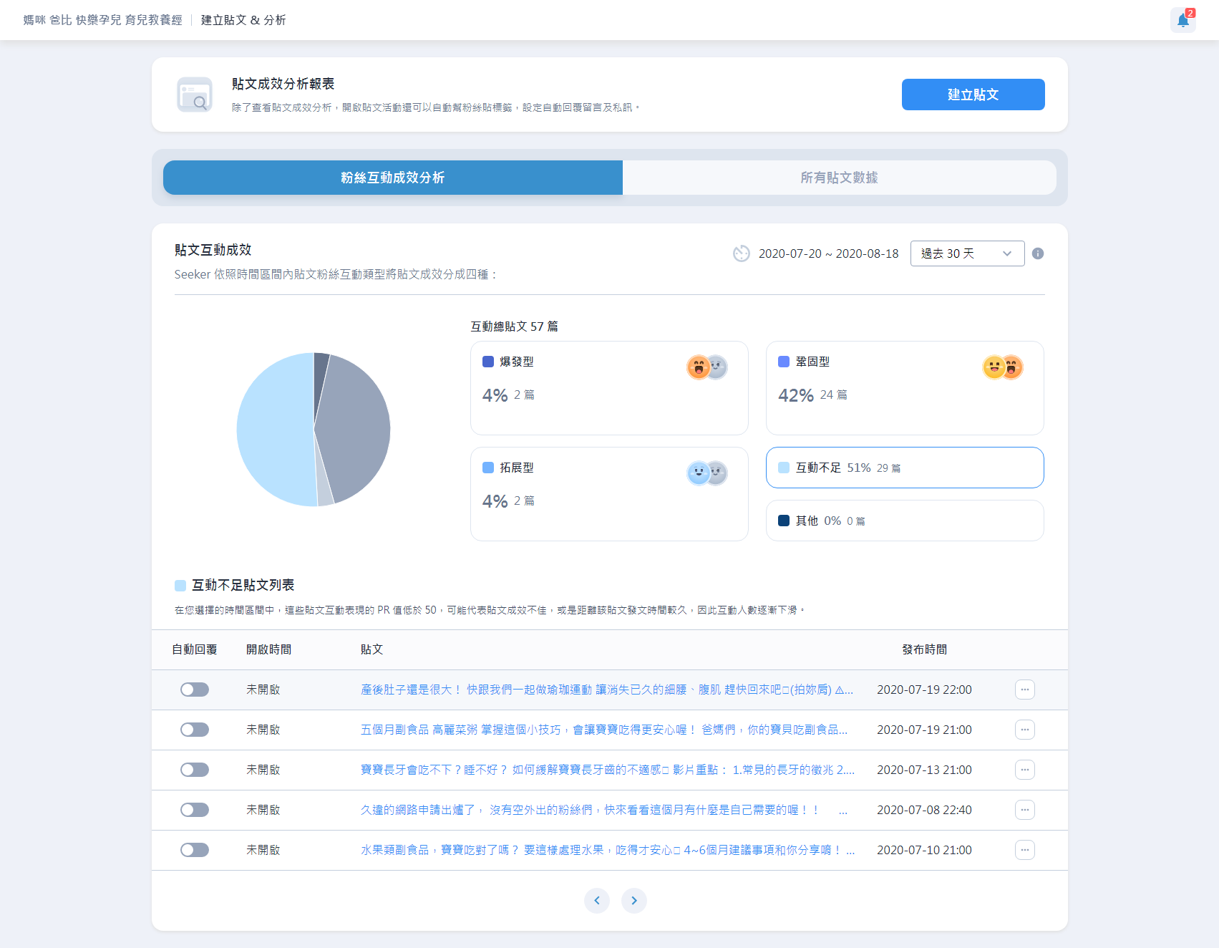Click the blue color square beside 拓展型

point(487,468)
